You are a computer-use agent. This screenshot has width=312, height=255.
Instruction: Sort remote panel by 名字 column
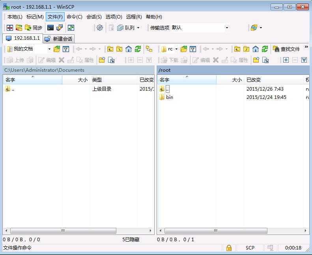point(187,80)
